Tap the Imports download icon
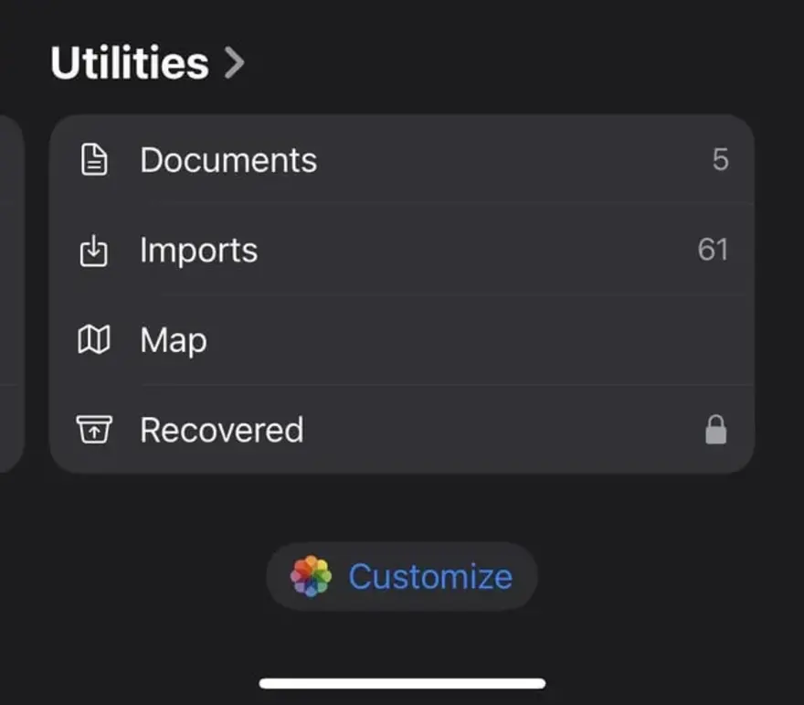 click(92, 250)
